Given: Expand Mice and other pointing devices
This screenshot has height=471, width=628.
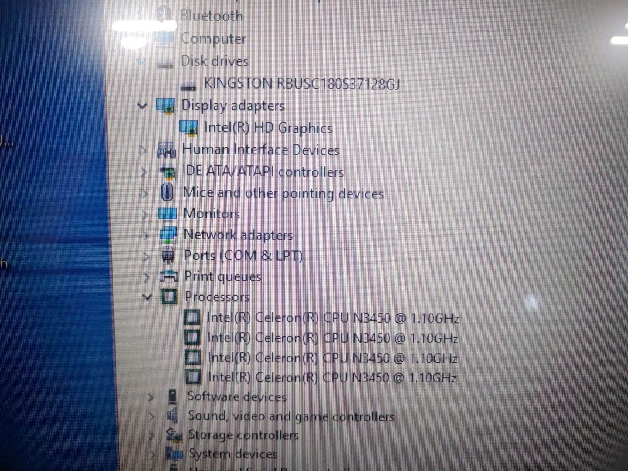Looking at the screenshot, I should [145, 193].
